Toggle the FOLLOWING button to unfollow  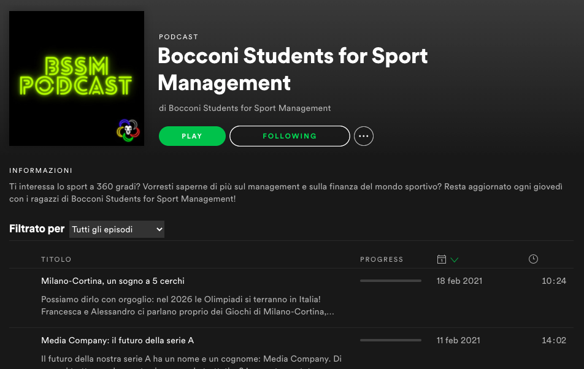click(290, 136)
